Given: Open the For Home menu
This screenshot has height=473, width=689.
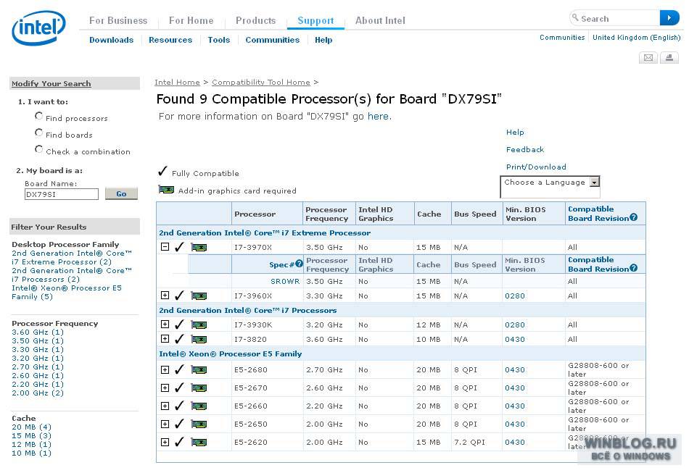Looking at the screenshot, I should pyautogui.click(x=191, y=20).
